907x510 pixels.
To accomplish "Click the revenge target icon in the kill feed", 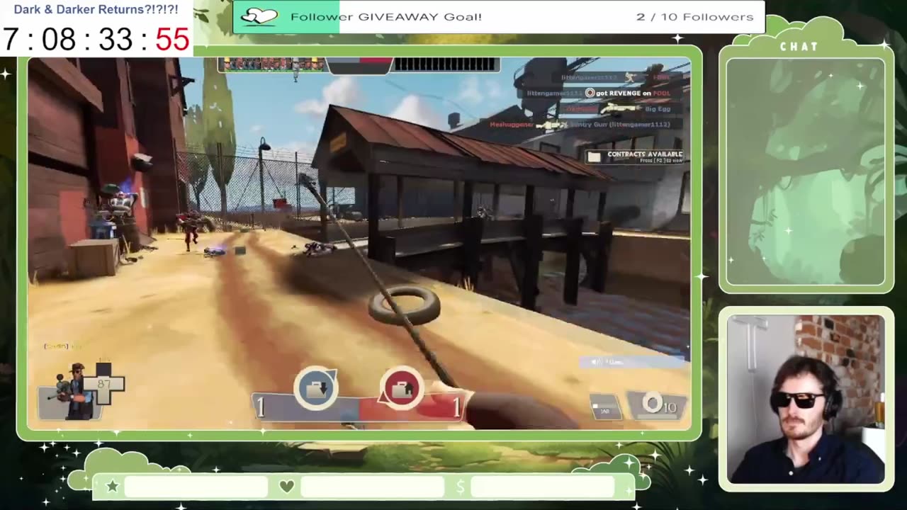I will pos(590,93).
